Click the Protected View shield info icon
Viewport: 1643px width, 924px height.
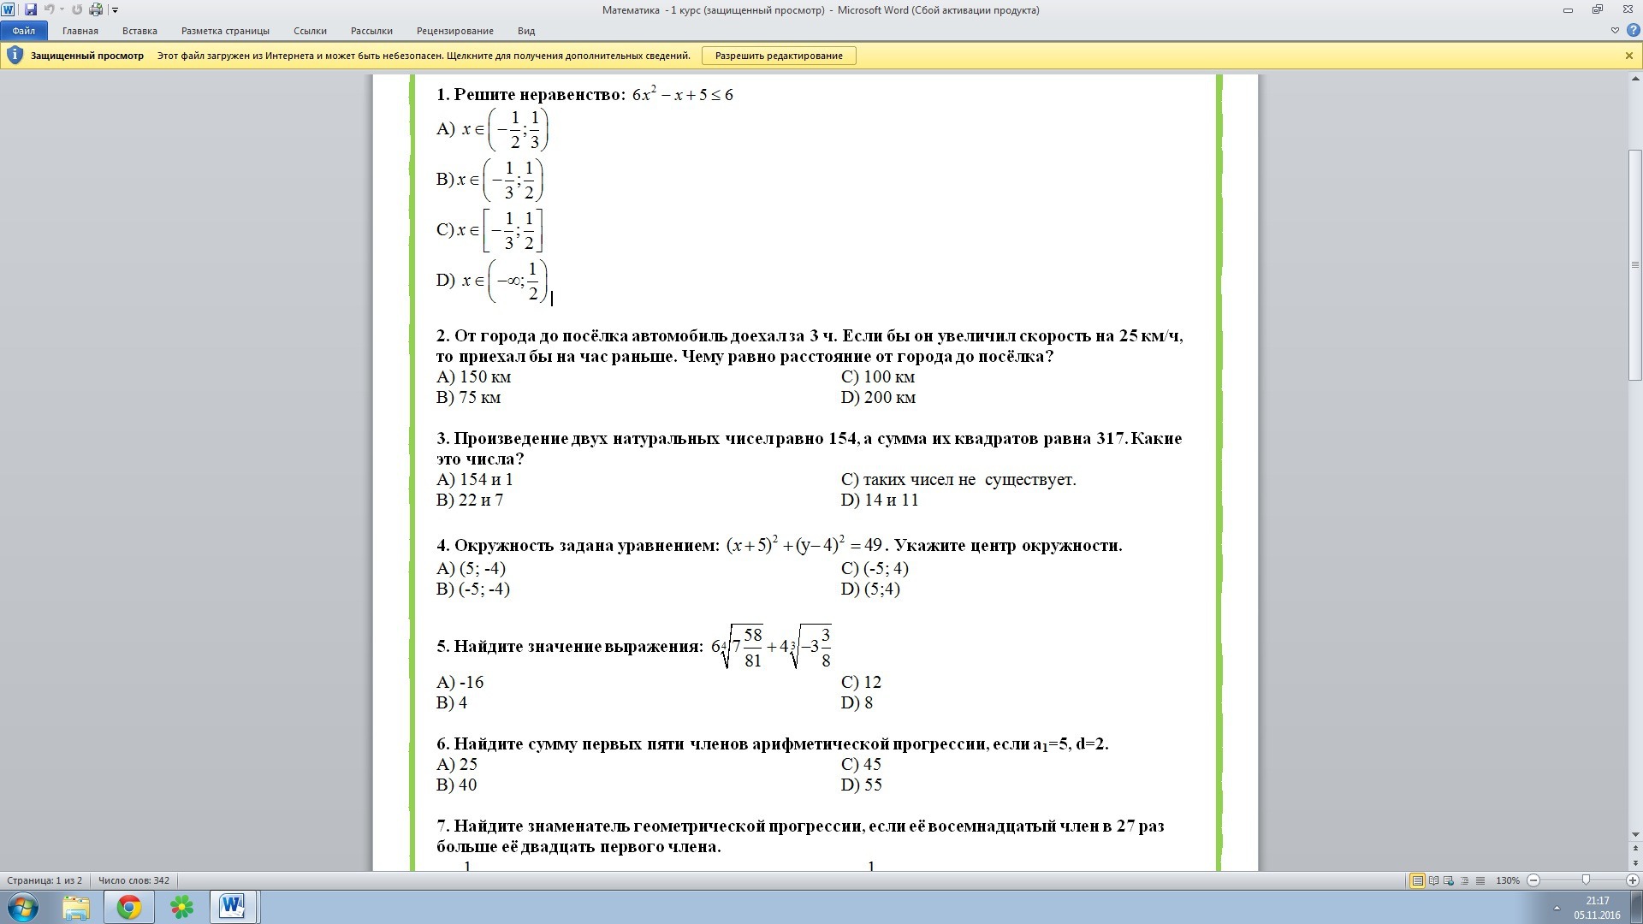tap(15, 56)
